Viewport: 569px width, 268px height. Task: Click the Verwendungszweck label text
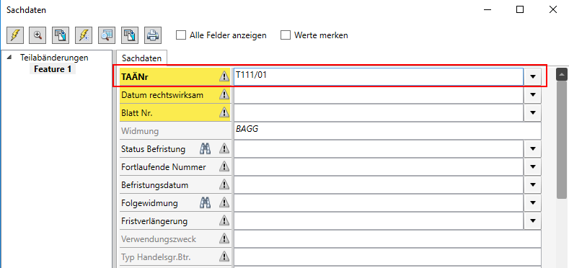click(x=159, y=239)
